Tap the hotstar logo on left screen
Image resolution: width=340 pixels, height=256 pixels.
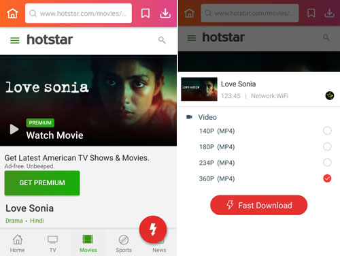click(50, 39)
